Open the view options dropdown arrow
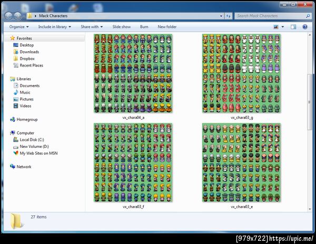Screen dimensions: 316x244 [x=282, y=27]
